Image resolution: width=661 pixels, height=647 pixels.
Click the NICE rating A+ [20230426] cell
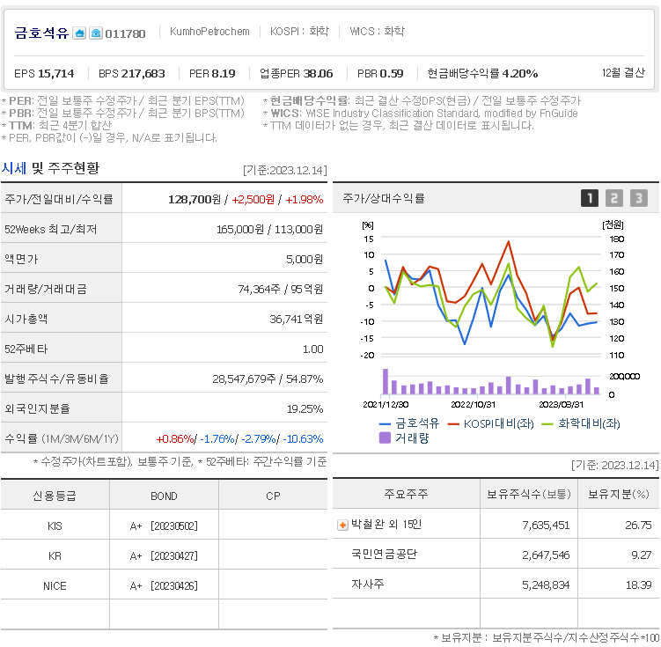pos(164,586)
